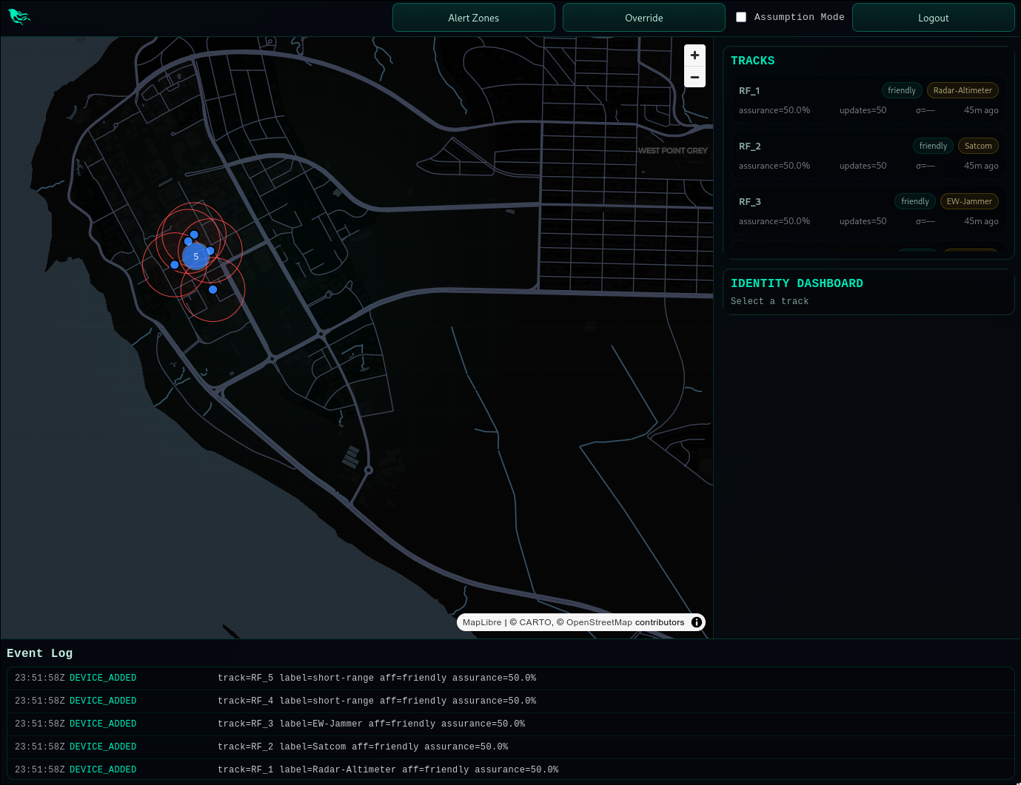Toggle the map attribution info icon

click(x=697, y=622)
